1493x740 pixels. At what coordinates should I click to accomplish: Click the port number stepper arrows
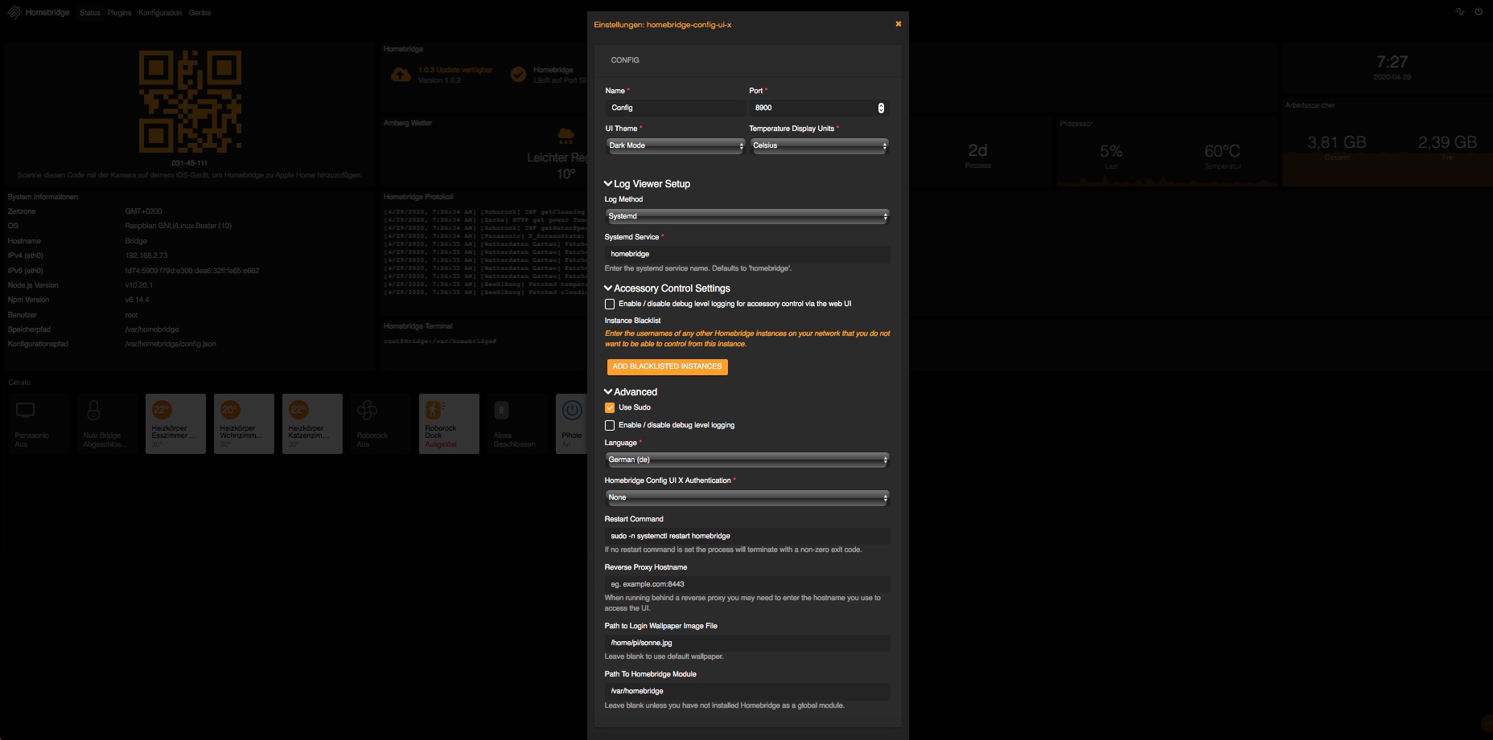coord(881,108)
